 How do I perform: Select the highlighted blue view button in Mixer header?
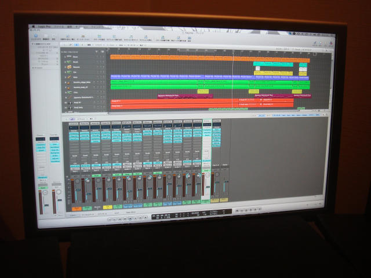click(x=261, y=116)
